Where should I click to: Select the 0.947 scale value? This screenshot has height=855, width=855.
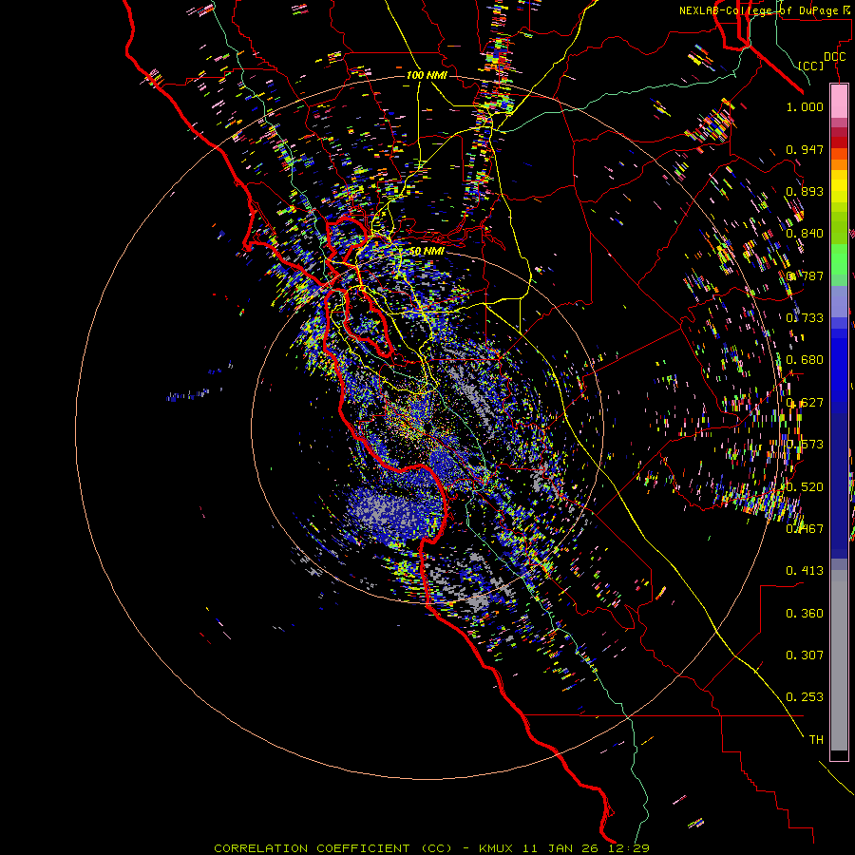[805, 149]
